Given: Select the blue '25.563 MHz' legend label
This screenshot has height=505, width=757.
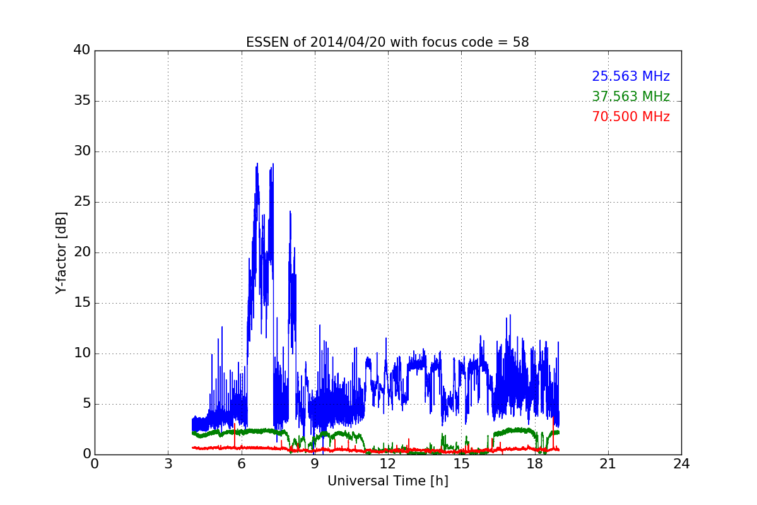Looking at the screenshot, I should (631, 76).
